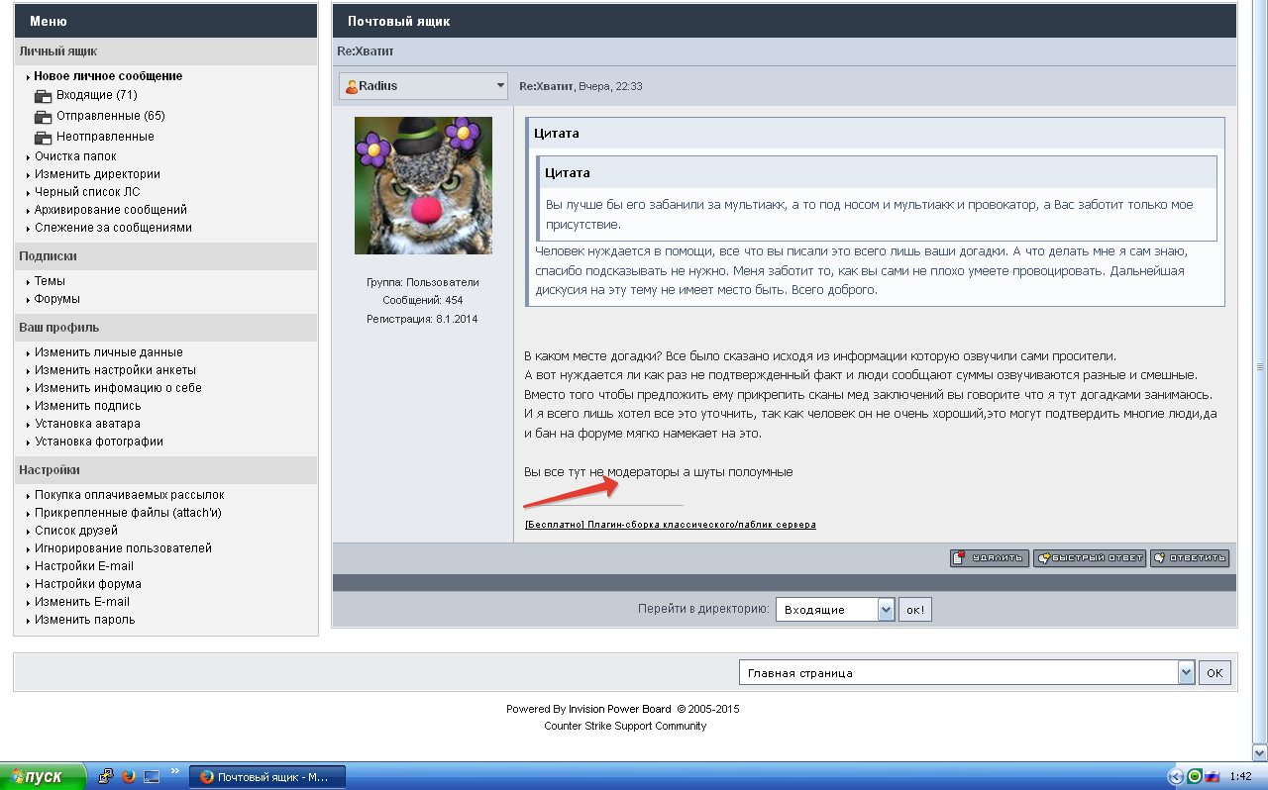Open Изменить E-mail link

click(x=82, y=602)
